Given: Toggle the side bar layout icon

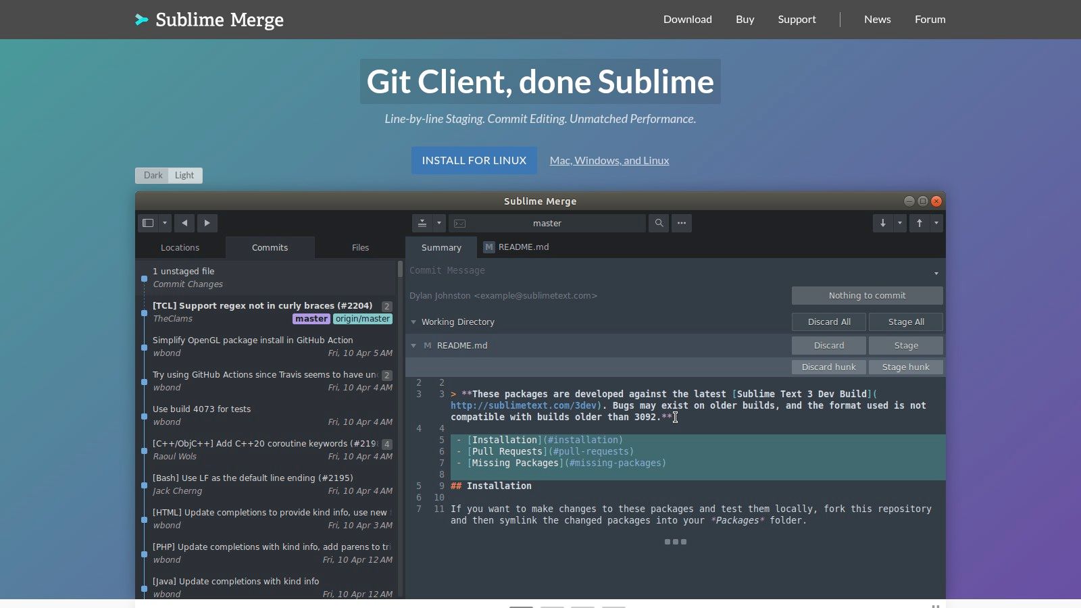Looking at the screenshot, I should coord(148,223).
